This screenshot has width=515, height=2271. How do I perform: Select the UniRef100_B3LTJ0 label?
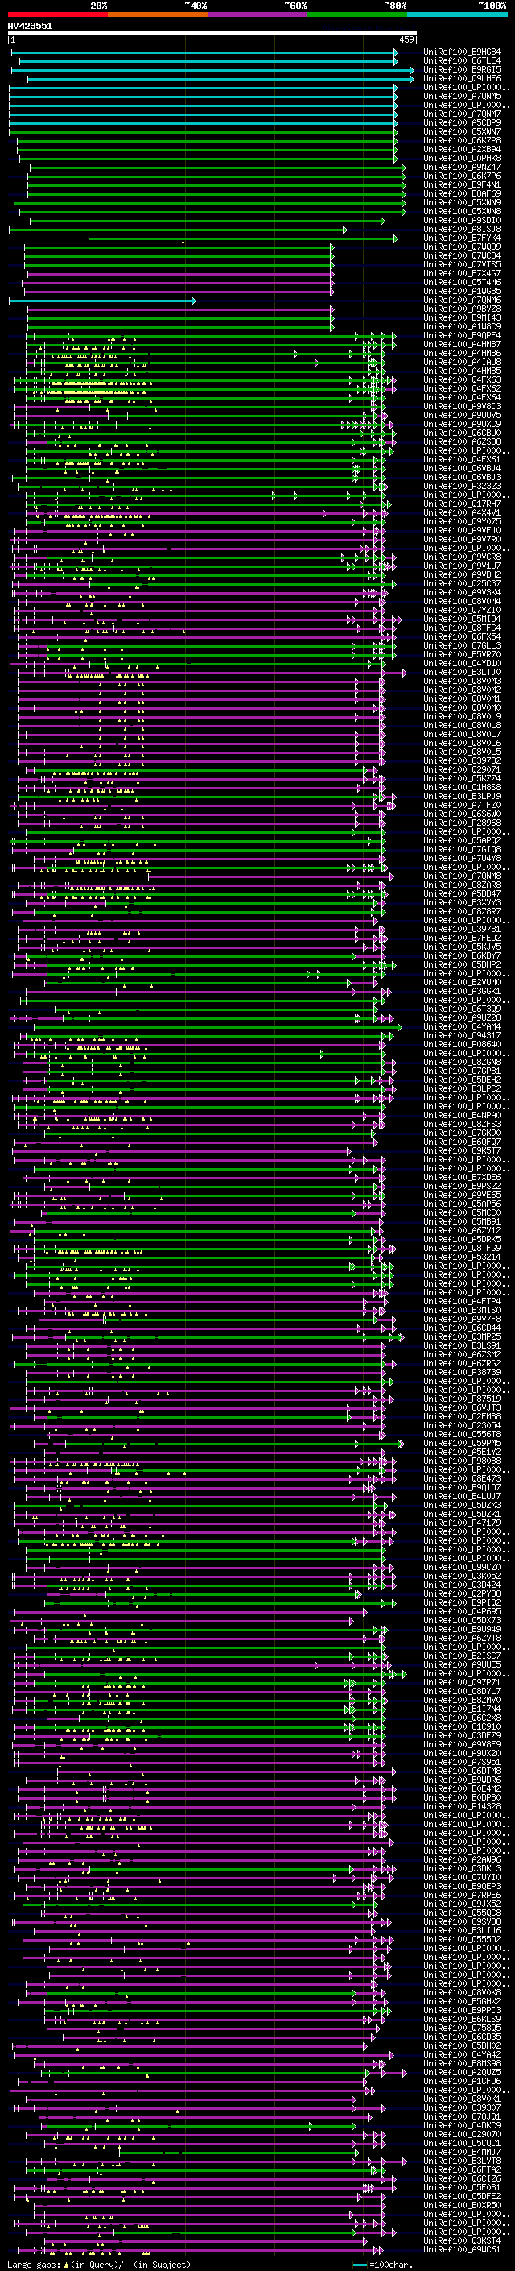(462, 672)
